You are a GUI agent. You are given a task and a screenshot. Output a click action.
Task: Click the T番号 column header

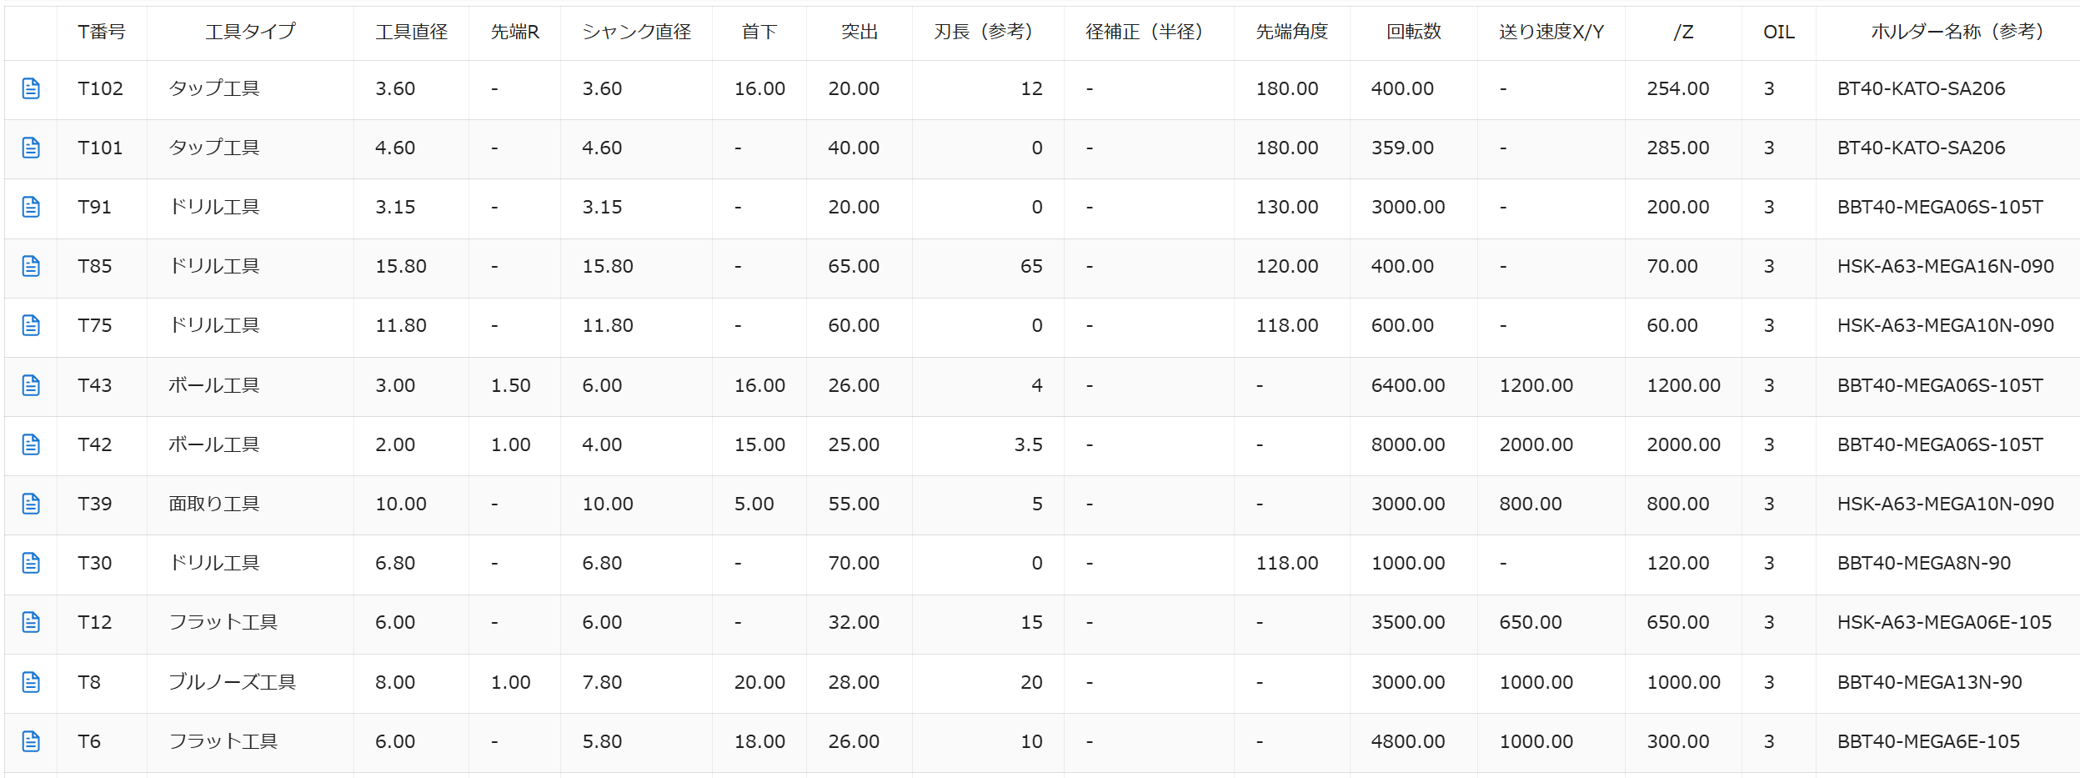[102, 32]
